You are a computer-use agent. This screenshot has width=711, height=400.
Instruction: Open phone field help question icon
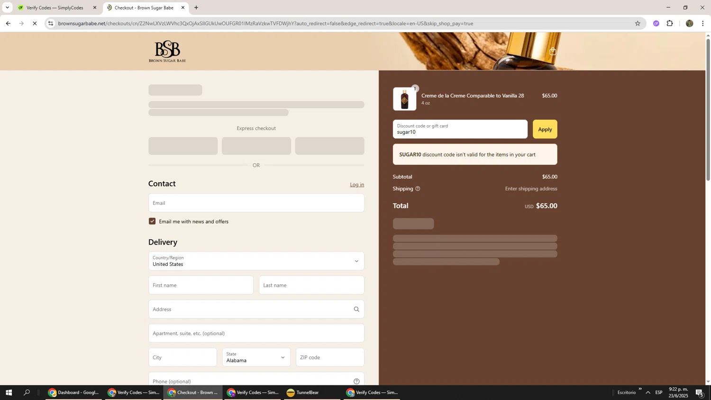tap(356, 382)
